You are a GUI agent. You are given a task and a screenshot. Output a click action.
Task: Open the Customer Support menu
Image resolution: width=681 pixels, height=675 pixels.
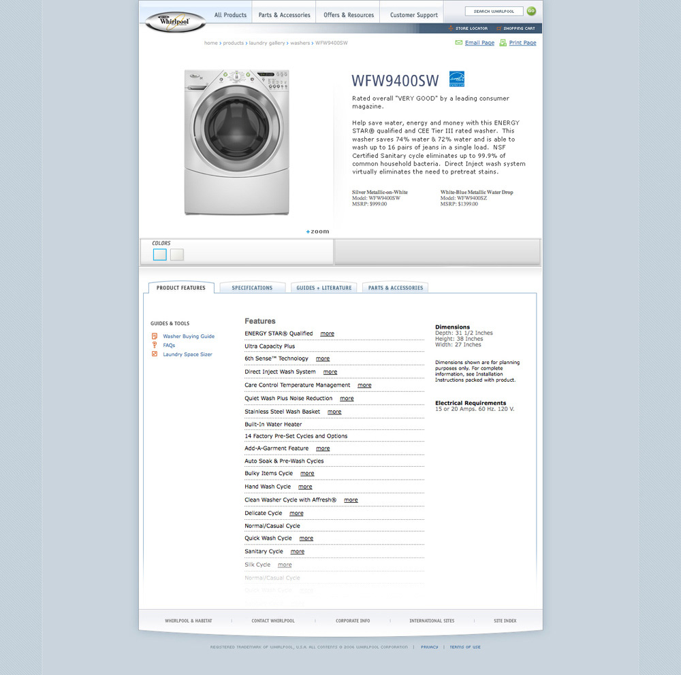413,15
